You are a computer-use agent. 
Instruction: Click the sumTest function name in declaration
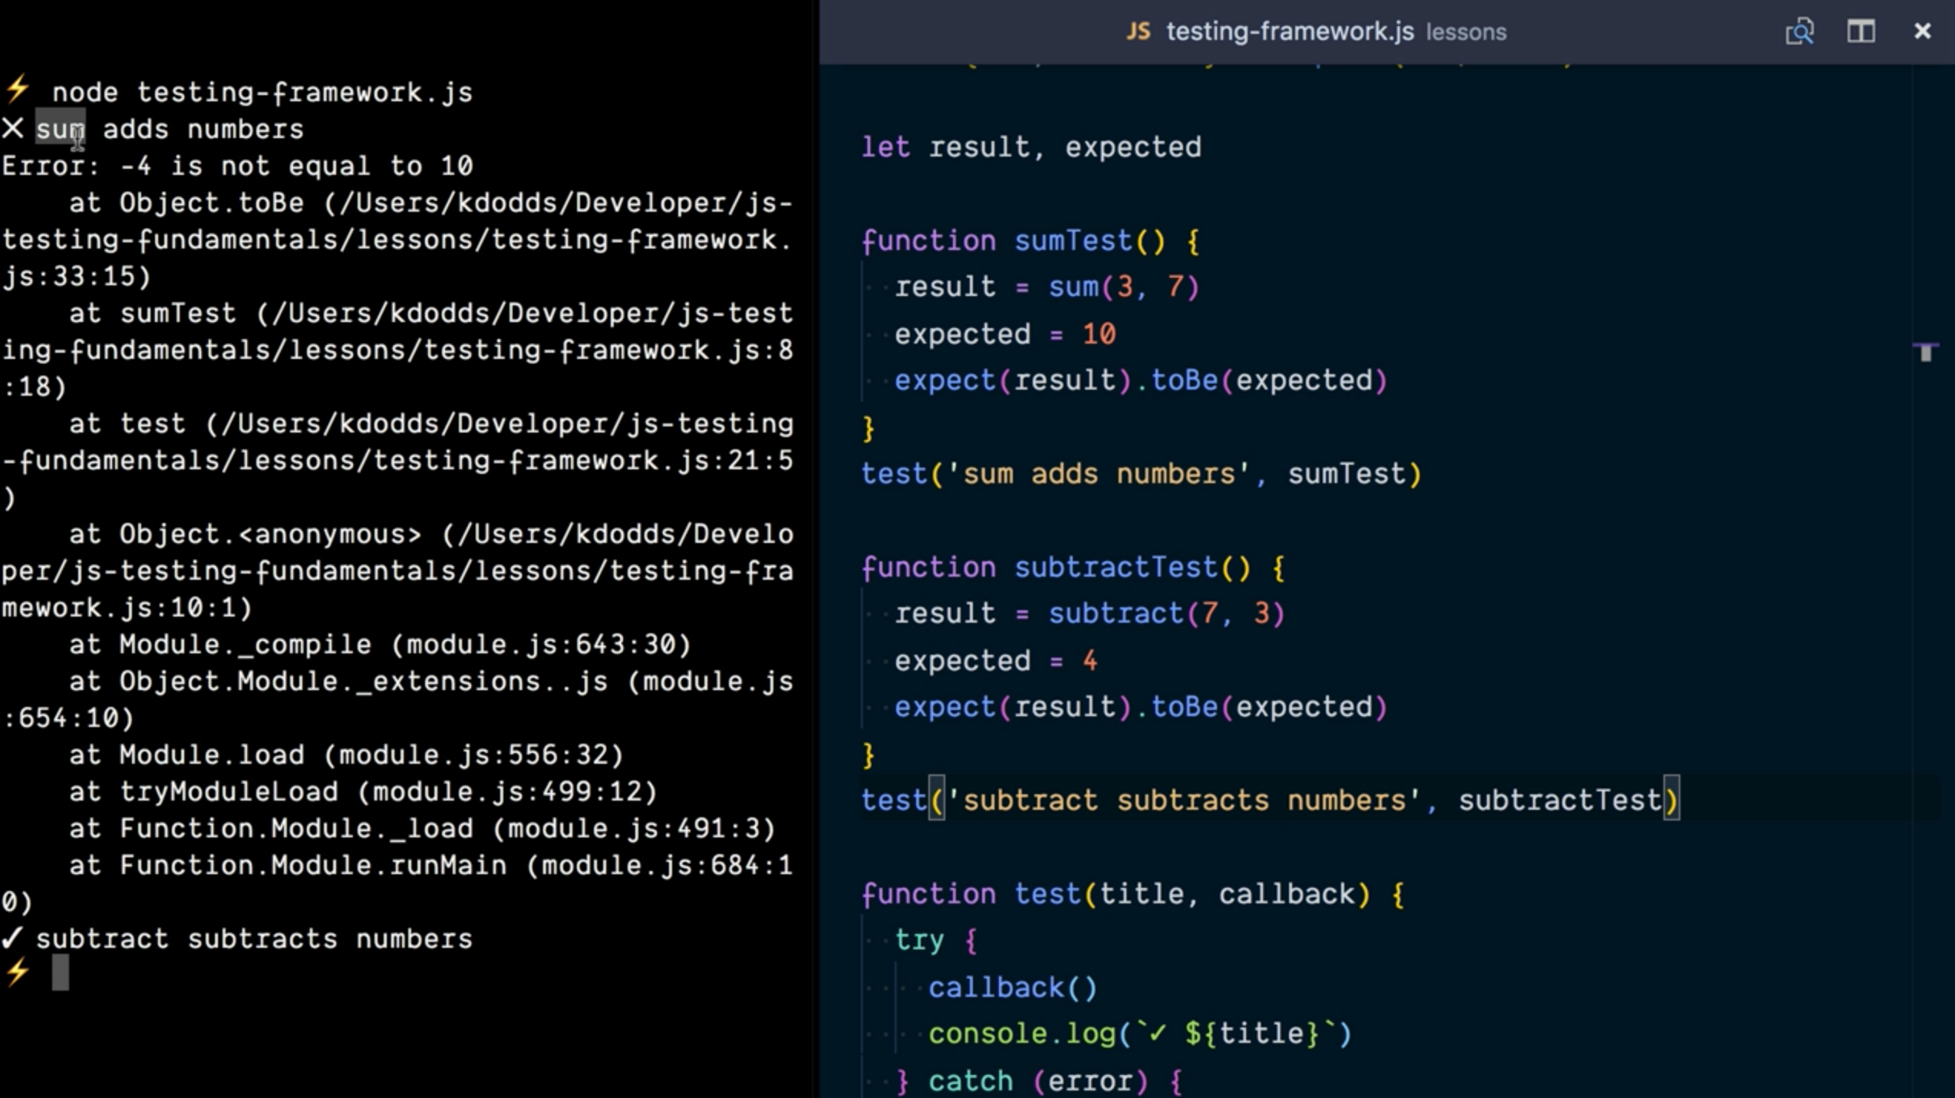pyautogui.click(x=1073, y=241)
